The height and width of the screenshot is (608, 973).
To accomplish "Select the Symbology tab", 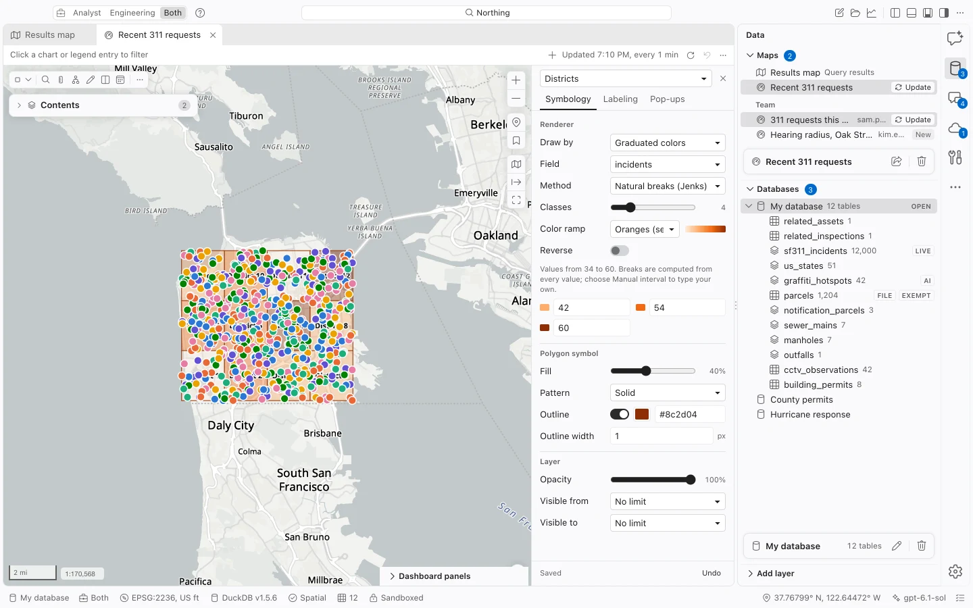I will click(568, 99).
